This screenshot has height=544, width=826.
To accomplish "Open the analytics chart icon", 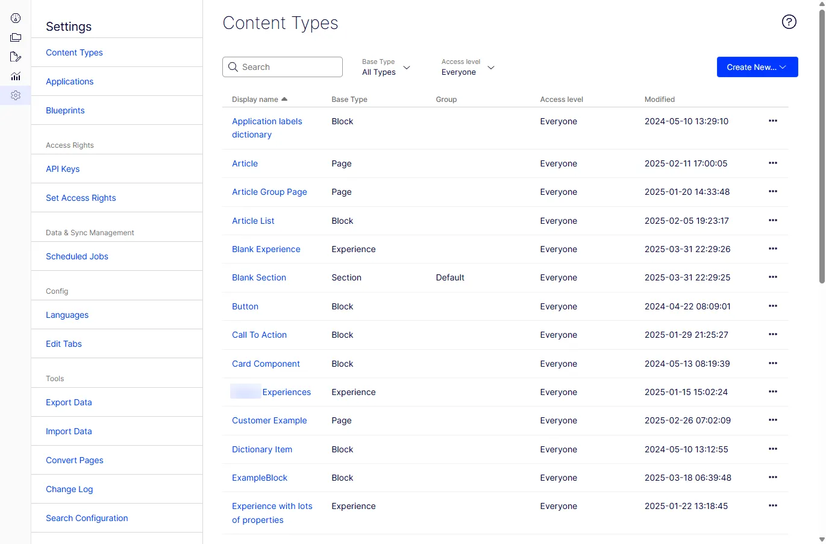I will point(16,76).
